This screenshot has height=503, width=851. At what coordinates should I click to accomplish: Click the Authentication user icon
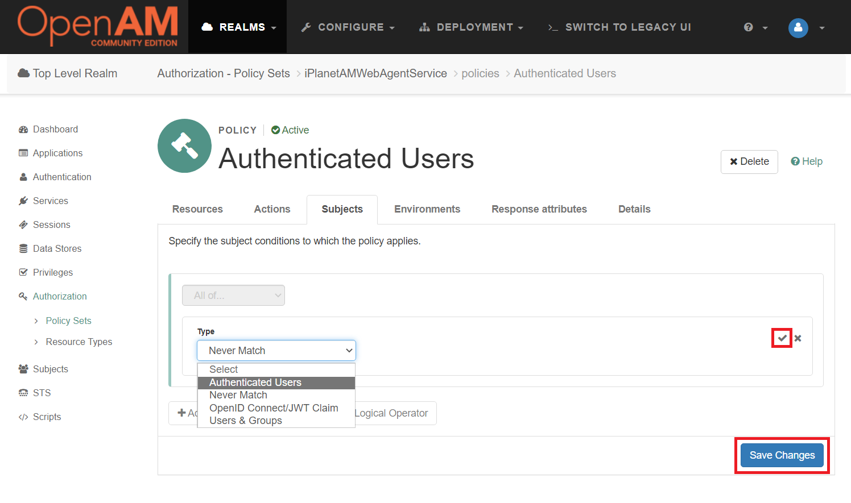[23, 177]
